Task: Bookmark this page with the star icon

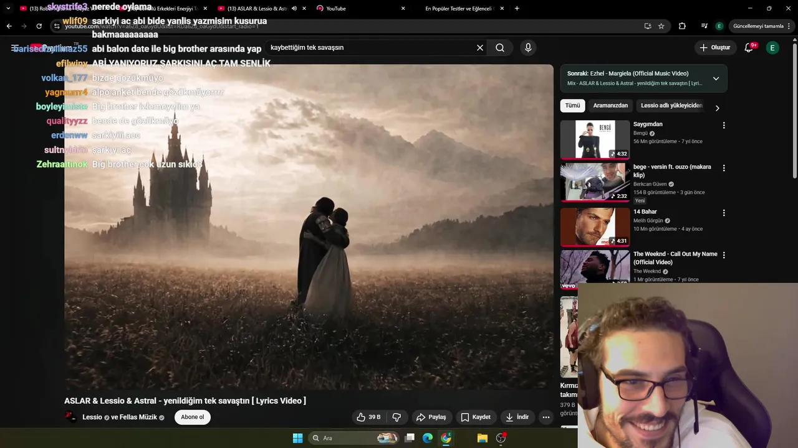Action: 661,26
